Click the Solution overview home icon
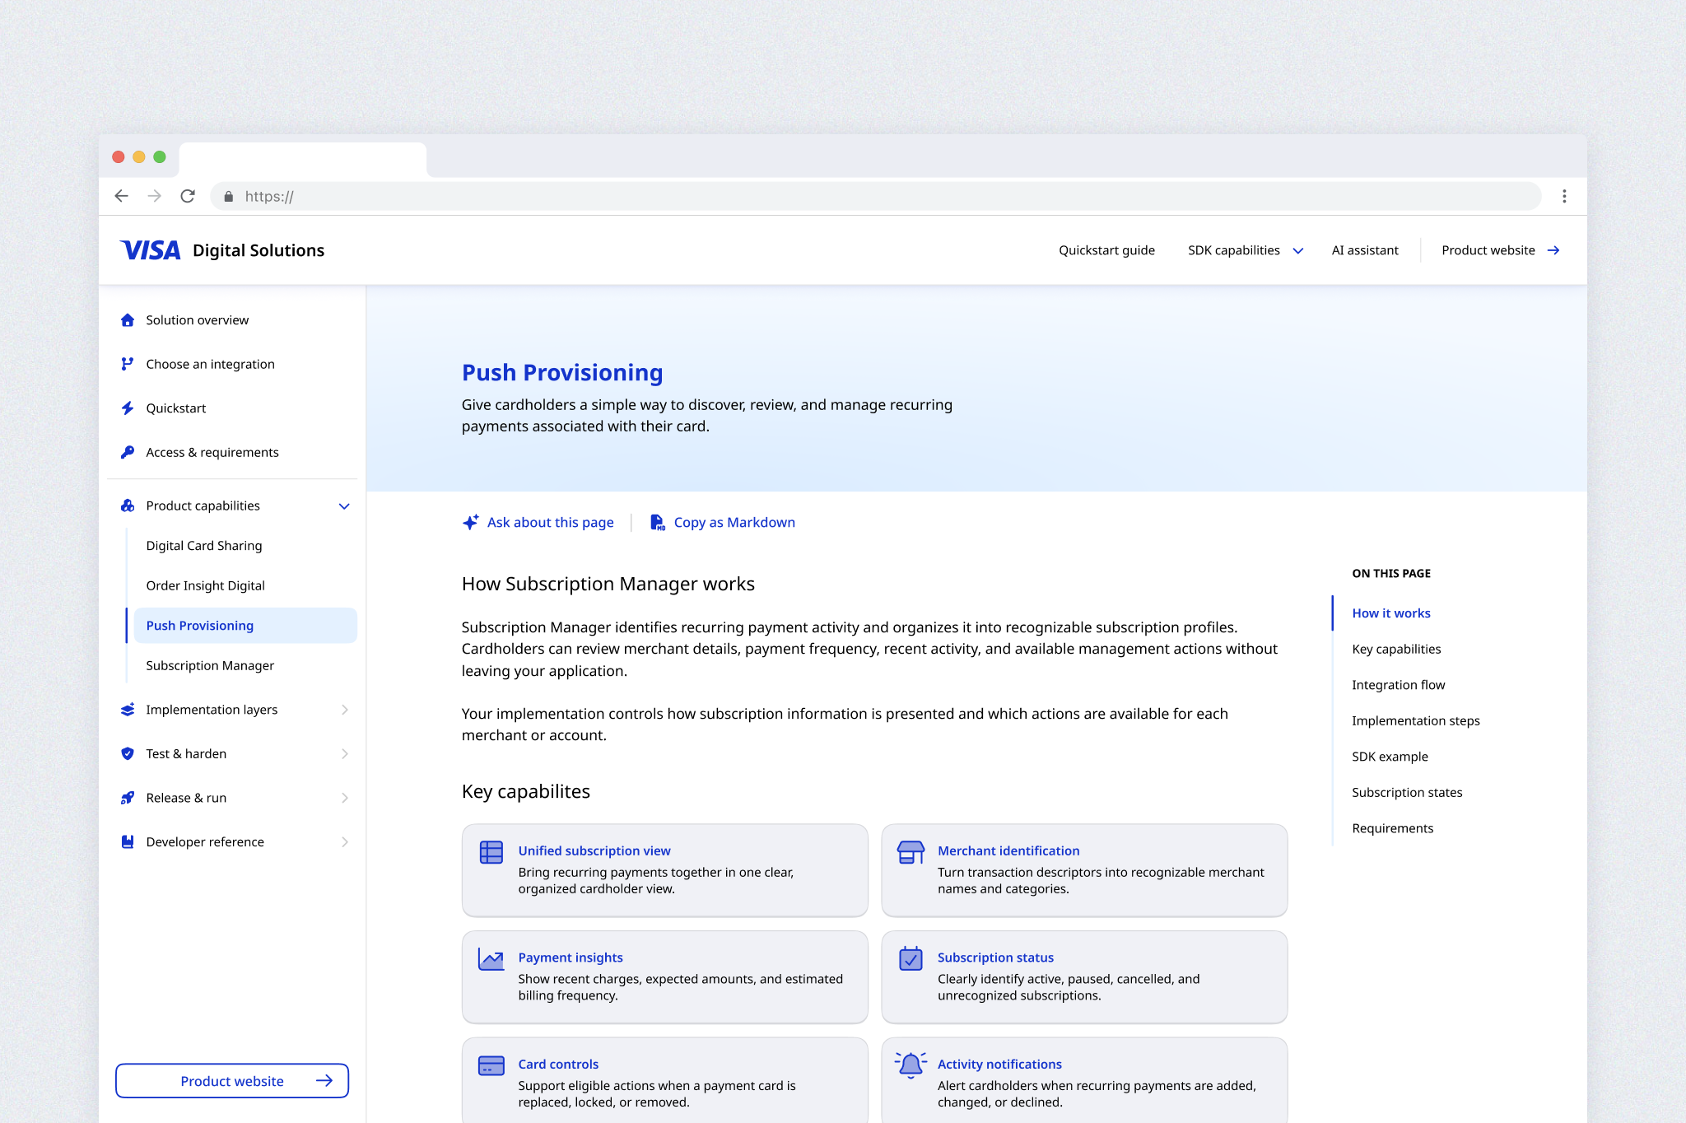The image size is (1686, 1123). (128, 320)
